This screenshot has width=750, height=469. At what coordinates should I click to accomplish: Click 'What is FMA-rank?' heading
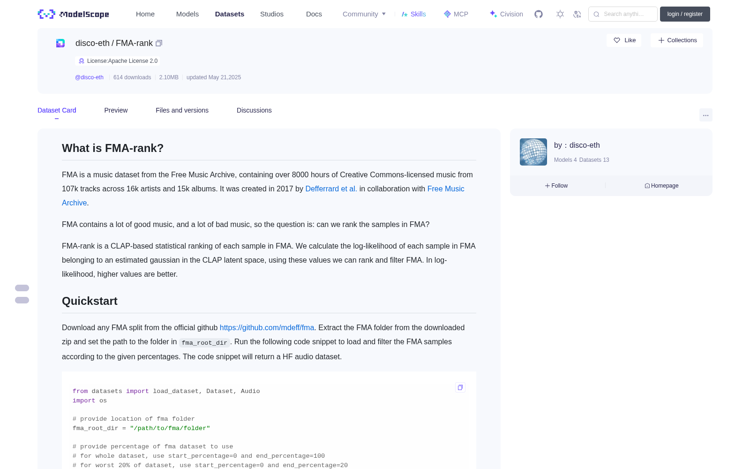(x=112, y=148)
